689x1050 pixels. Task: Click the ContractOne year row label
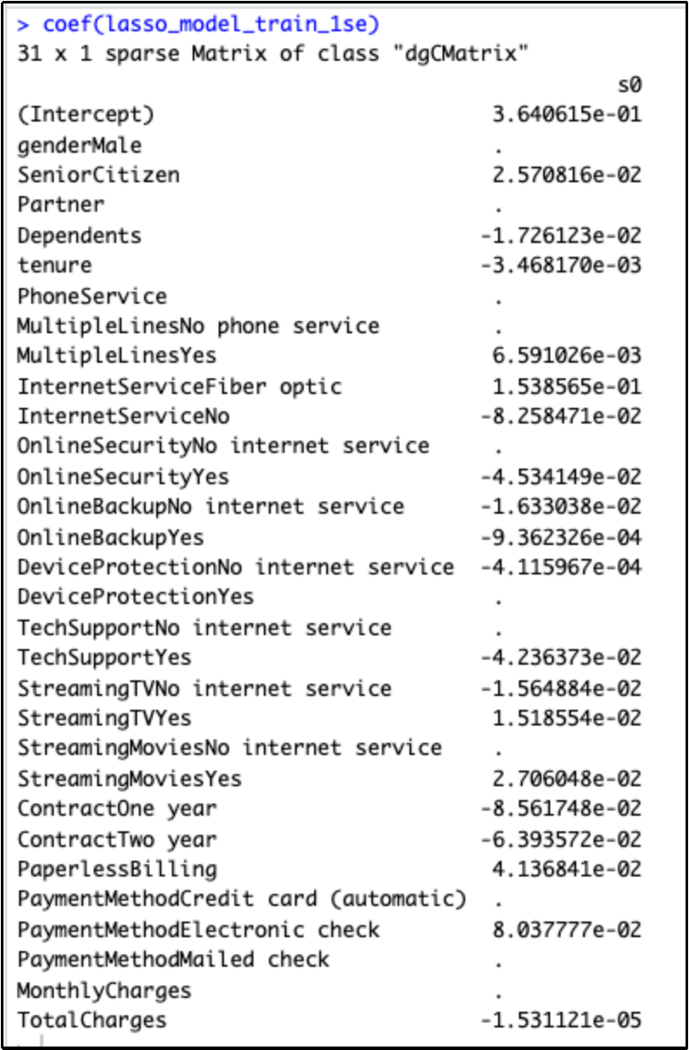(x=117, y=809)
